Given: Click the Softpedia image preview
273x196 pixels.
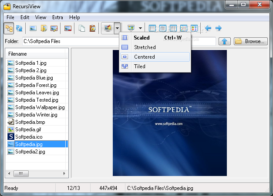Looking at the screenshot, I should click(170, 113).
